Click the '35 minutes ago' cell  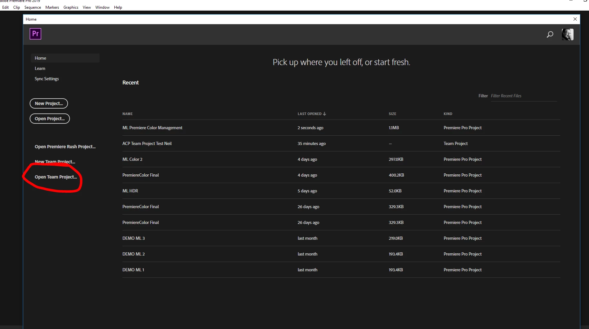coord(312,143)
